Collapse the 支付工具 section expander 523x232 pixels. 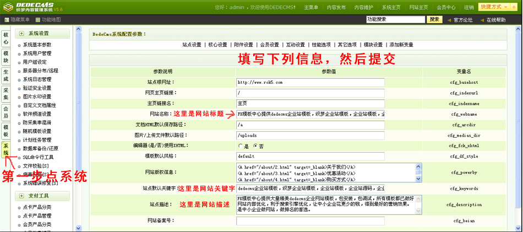pyautogui.click(x=21, y=196)
